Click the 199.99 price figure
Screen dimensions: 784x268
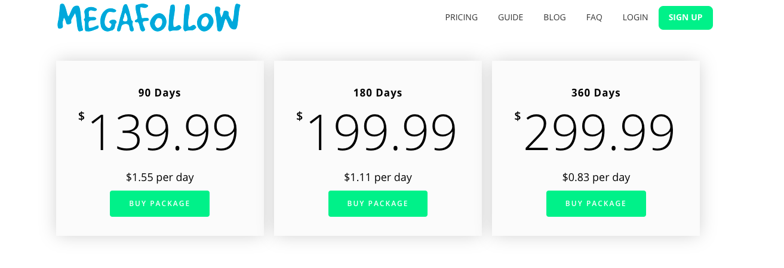coord(381,133)
